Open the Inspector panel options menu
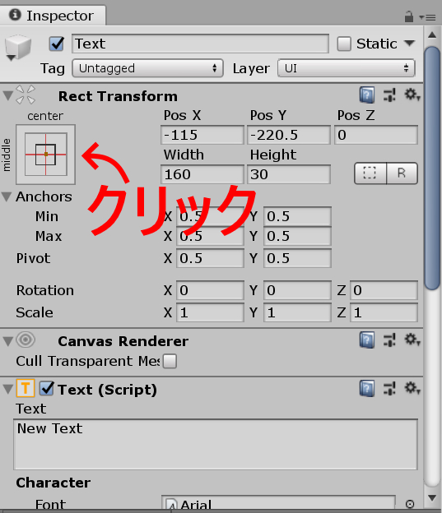The image size is (442, 513). [427, 17]
